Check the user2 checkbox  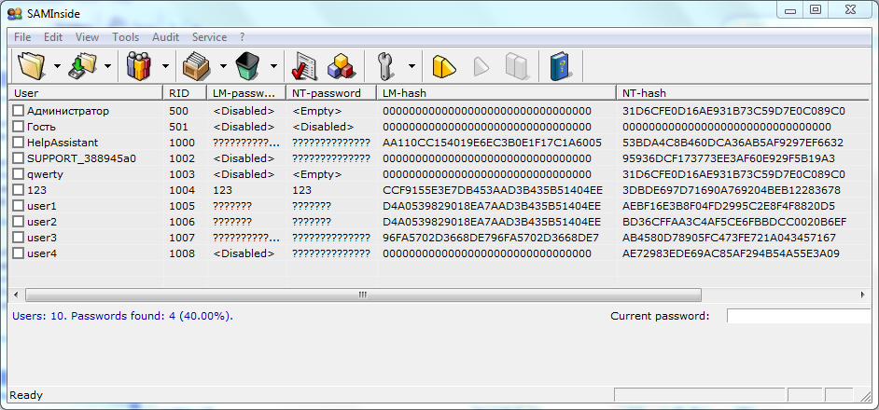[19, 222]
